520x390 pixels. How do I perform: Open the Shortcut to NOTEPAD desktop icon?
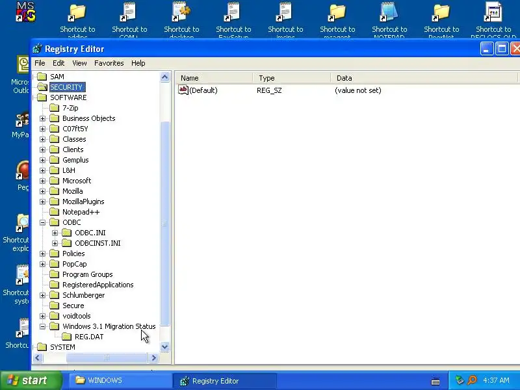coord(389,13)
